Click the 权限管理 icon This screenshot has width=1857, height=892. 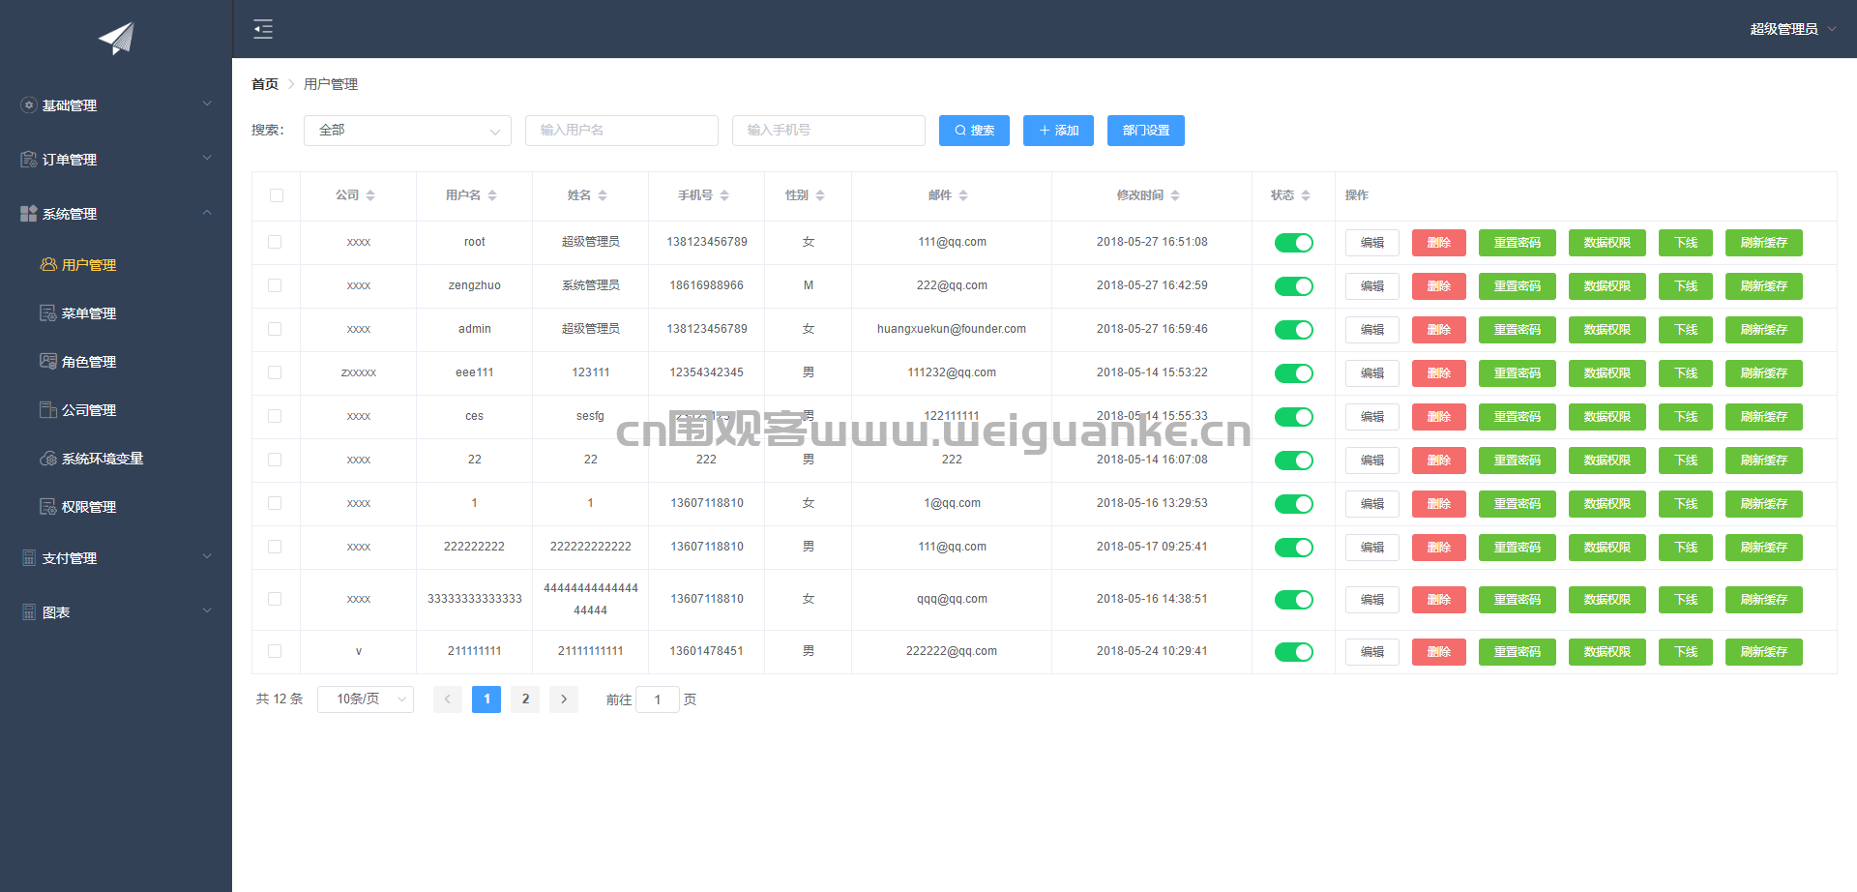(x=48, y=506)
